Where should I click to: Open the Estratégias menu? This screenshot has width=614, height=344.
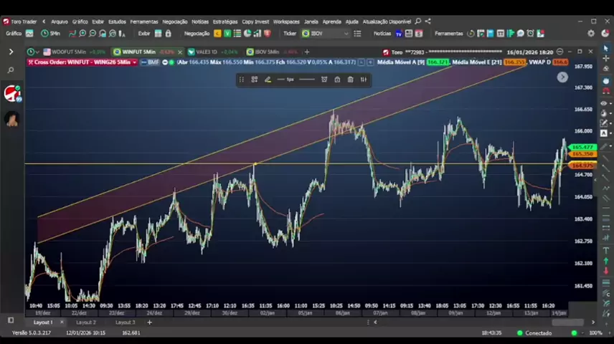(x=225, y=21)
